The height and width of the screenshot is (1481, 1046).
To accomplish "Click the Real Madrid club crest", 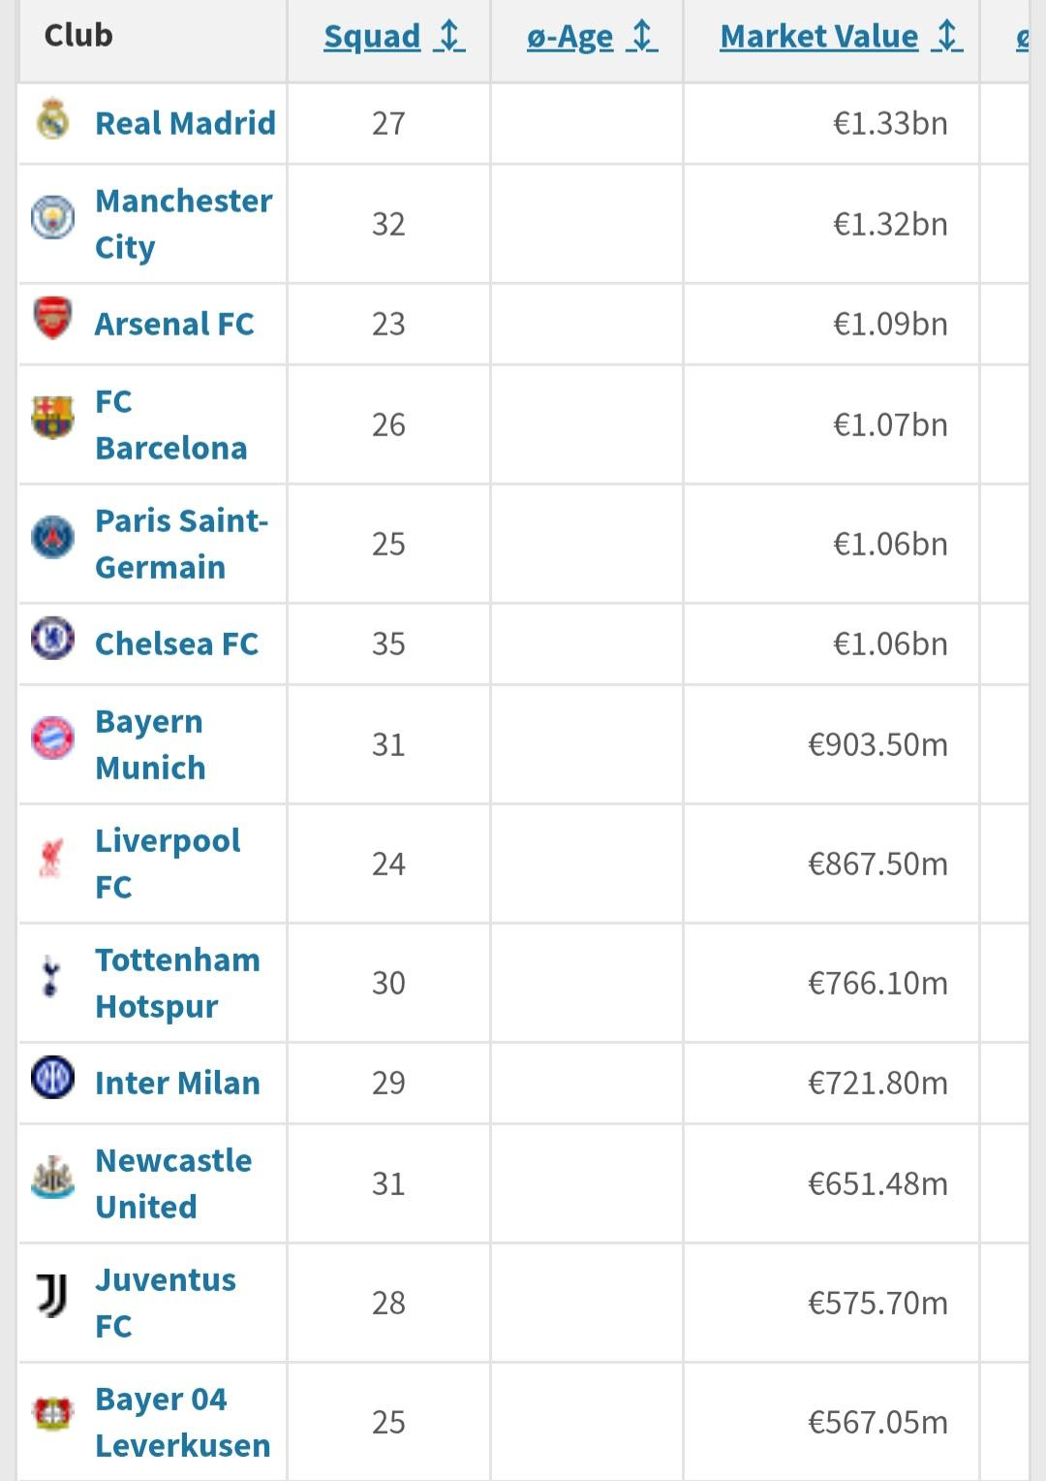I will click(x=52, y=121).
